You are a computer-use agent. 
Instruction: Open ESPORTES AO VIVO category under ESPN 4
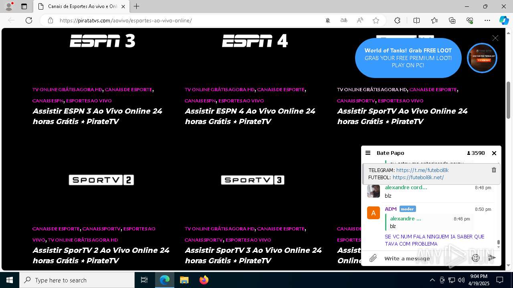pyautogui.click(x=241, y=101)
